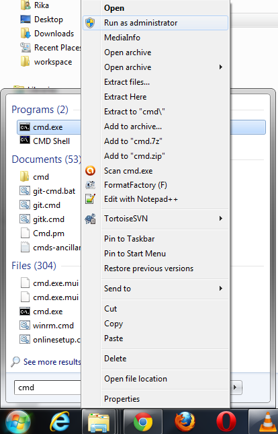Click the Windows Start orb
Viewport: 278px width, 434px height.
(18, 422)
